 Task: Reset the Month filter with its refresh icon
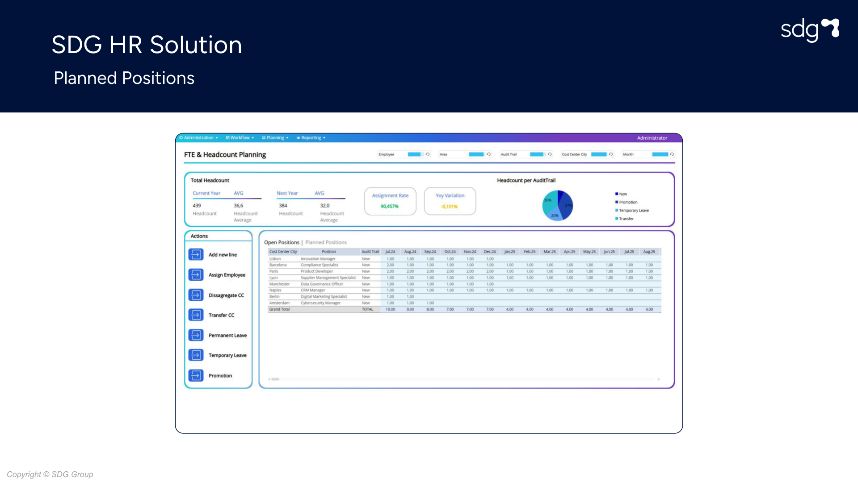[672, 154]
